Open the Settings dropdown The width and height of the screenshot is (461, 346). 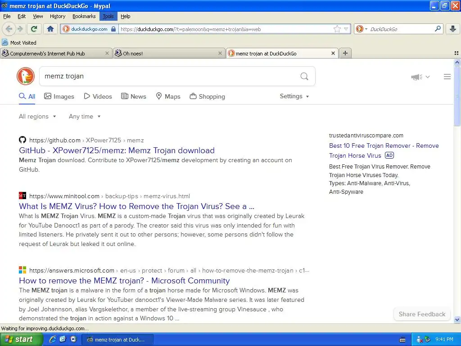294,96
